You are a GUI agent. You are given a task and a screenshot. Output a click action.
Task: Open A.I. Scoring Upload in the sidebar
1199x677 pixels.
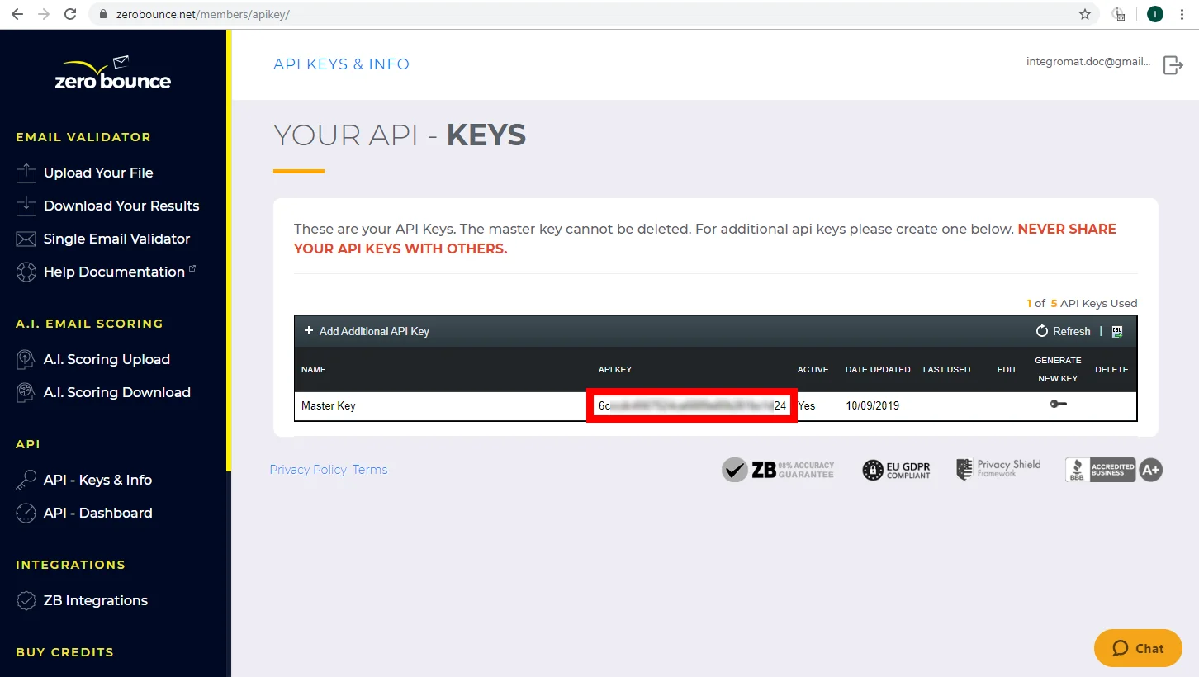click(107, 359)
